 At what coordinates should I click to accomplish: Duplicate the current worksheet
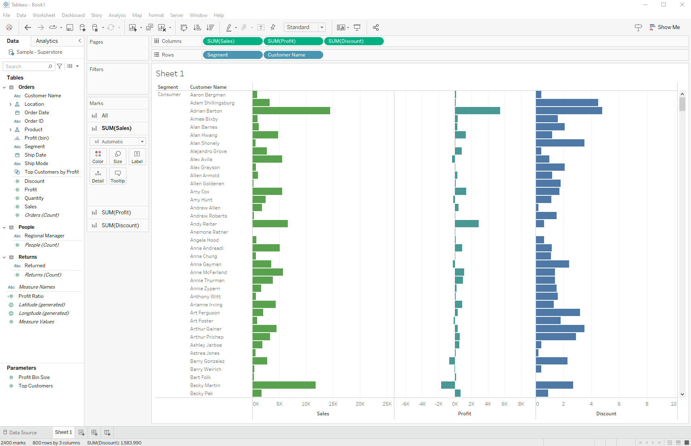(x=149, y=27)
